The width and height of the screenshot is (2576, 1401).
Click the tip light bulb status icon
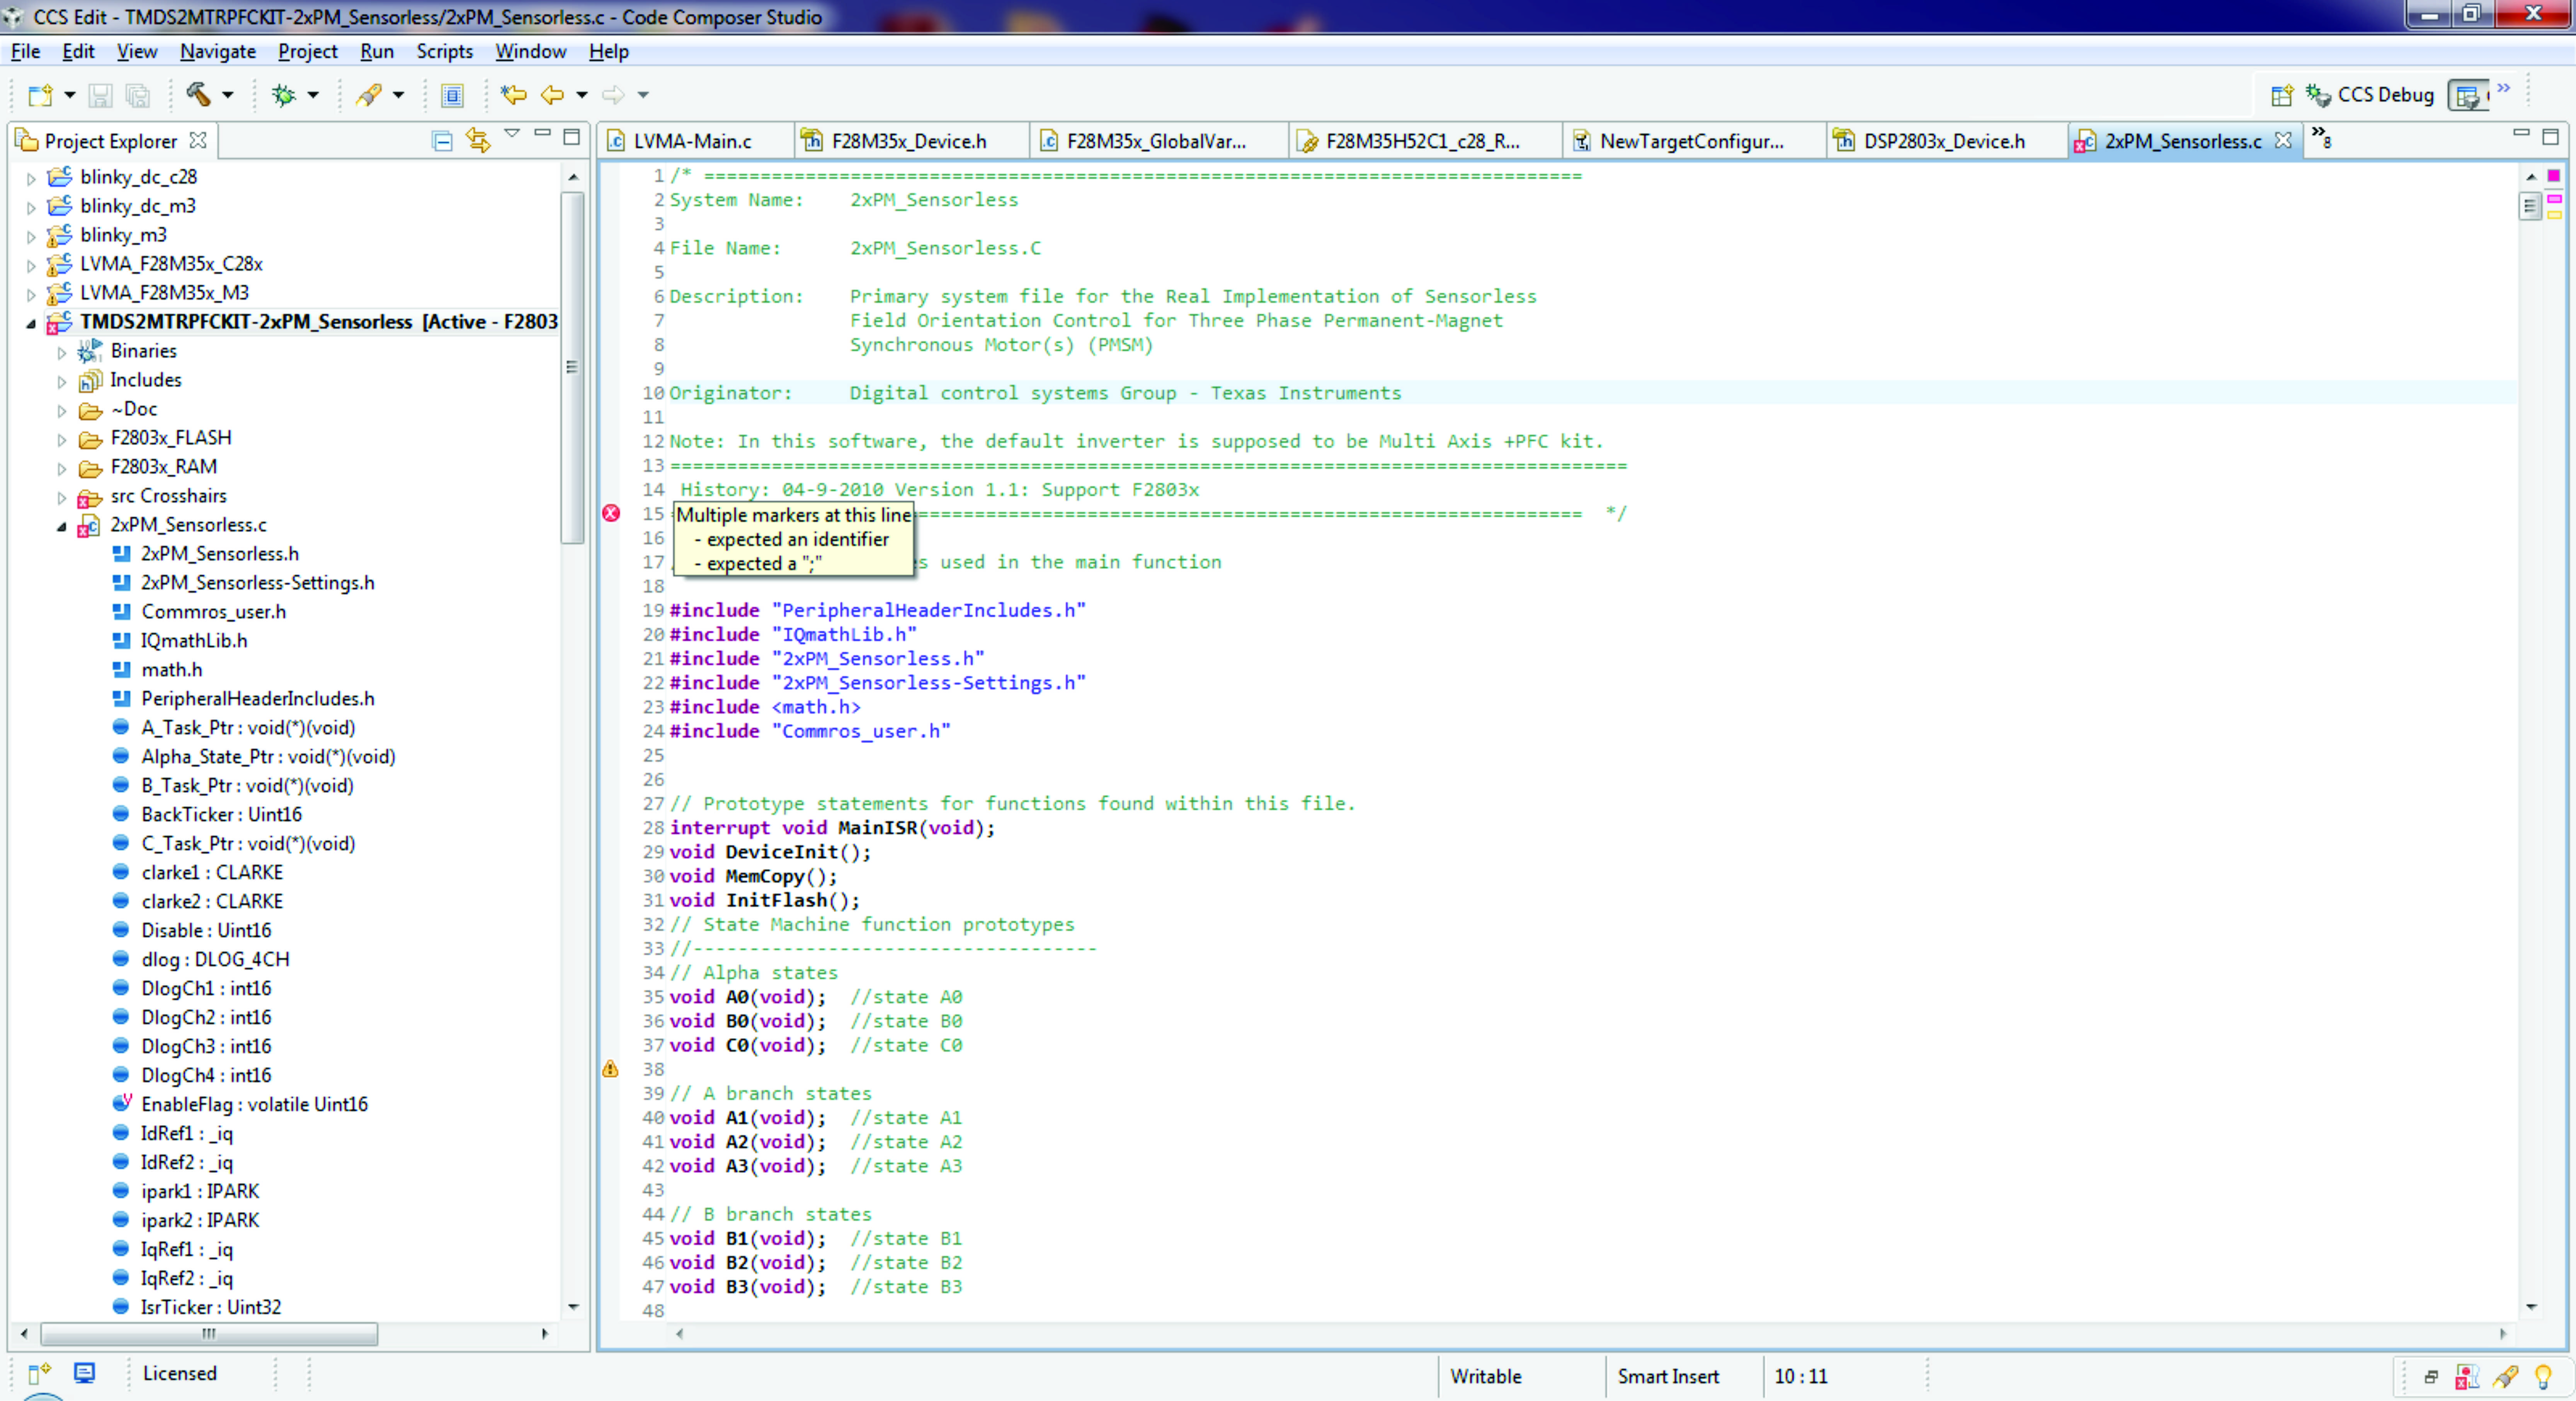click(x=2543, y=1377)
